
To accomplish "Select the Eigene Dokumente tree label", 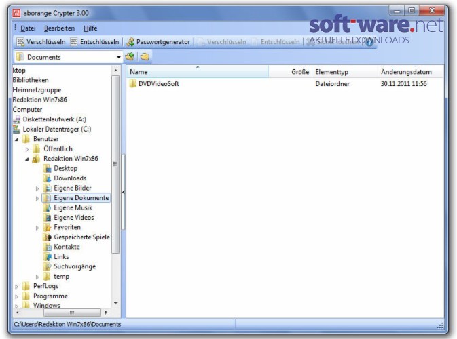I will 81,198.
